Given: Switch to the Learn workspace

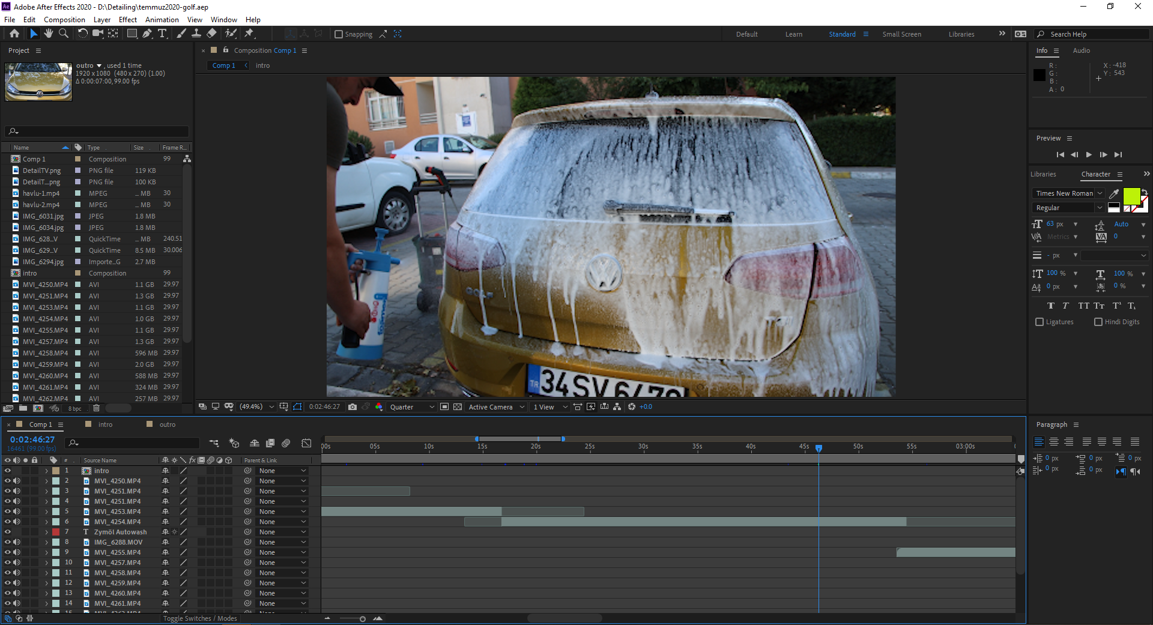Looking at the screenshot, I should tap(793, 34).
